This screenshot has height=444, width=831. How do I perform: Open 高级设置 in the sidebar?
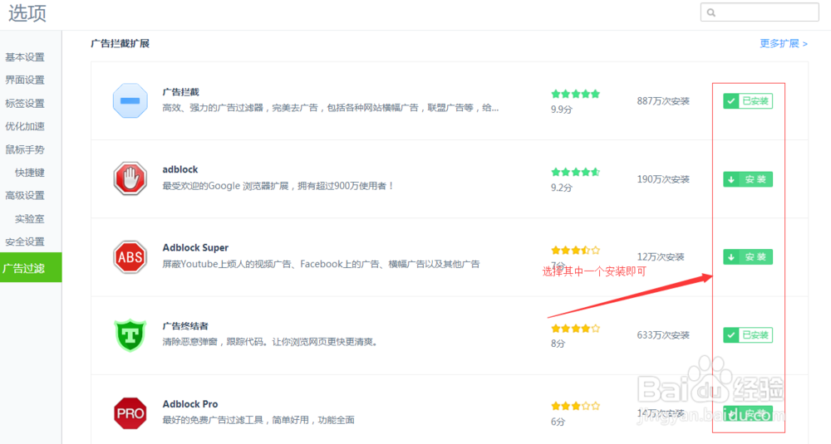(x=25, y=195)
